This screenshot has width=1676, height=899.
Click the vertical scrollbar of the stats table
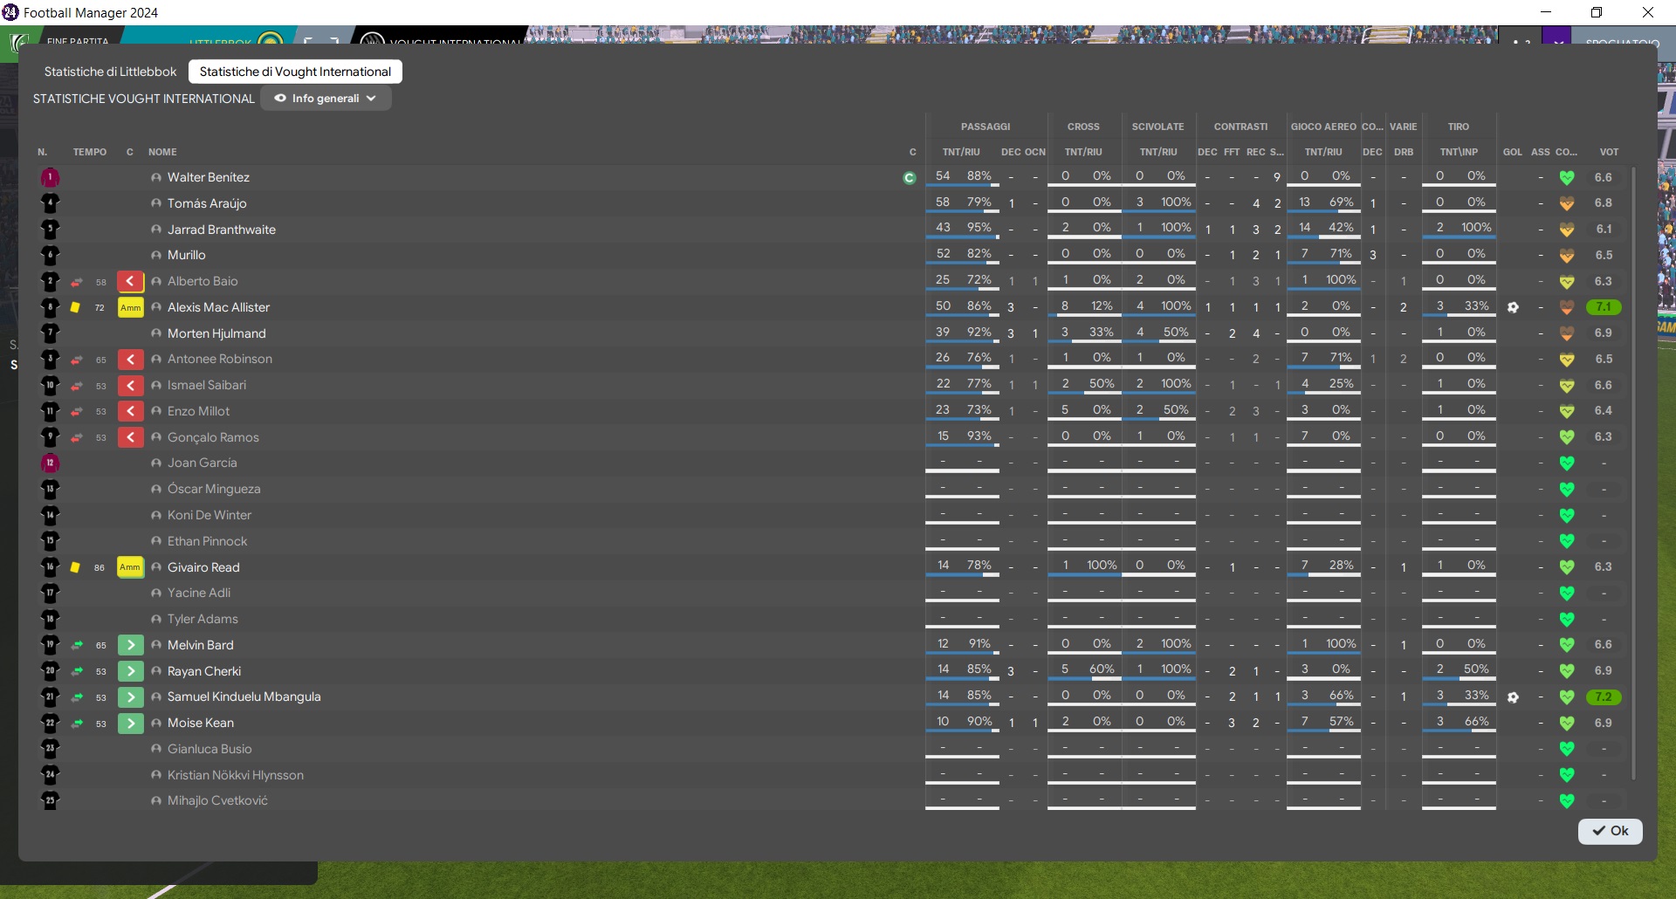[x=1634, y=471]
